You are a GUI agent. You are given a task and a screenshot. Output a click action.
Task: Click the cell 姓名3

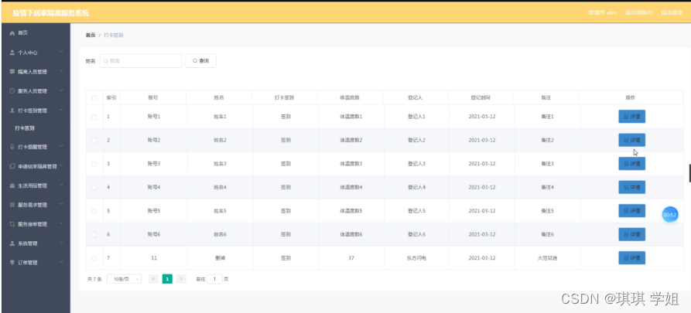[220, 164]
